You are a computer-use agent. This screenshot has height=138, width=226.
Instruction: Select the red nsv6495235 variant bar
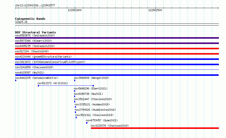pos(117,49)
